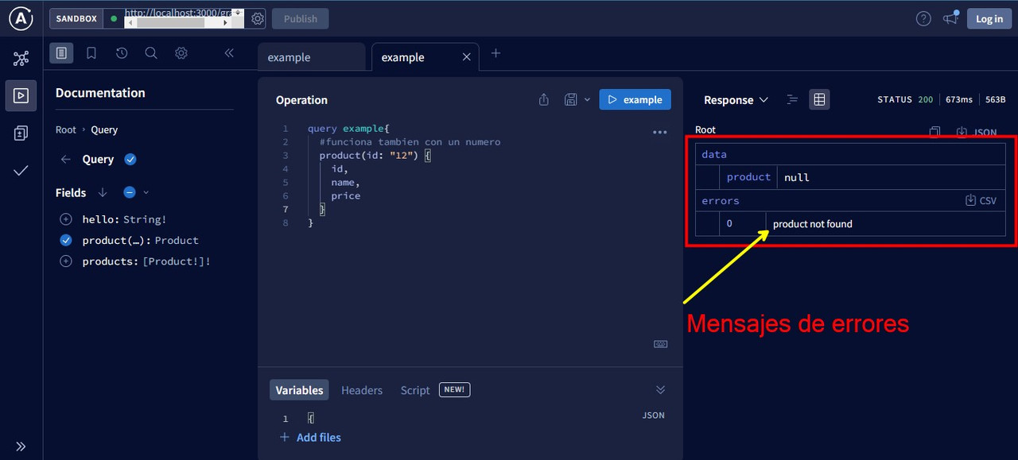The width and height of the screenshot is (1018, 460).
Task: Open the products: [Product!]! field docs
Action: pyautogui.click(x=146, y=261)
